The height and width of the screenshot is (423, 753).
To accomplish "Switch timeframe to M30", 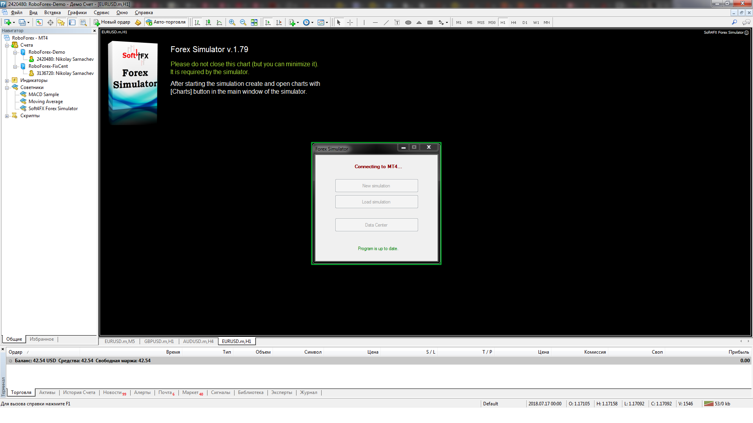I will point(492,22).
